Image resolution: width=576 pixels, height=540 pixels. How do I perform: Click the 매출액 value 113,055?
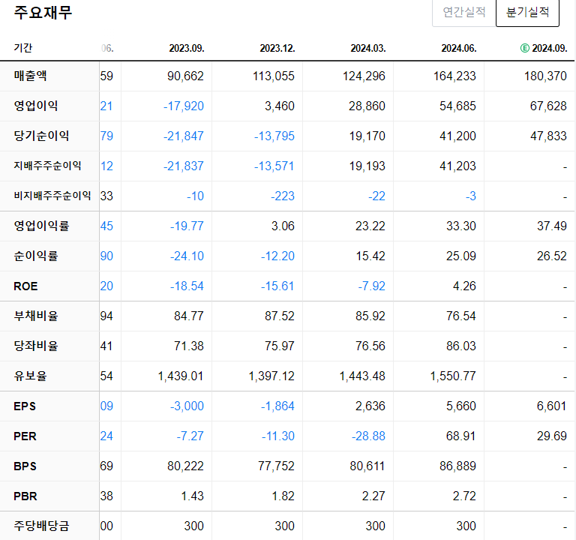point(274,76)
